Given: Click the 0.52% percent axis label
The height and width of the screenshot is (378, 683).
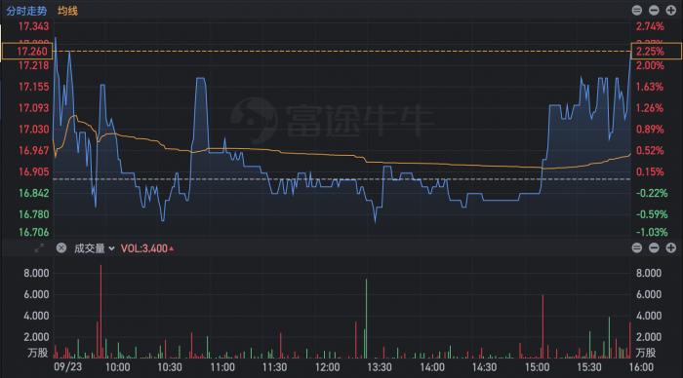Looking at the screenshot, I should point(650,150).
